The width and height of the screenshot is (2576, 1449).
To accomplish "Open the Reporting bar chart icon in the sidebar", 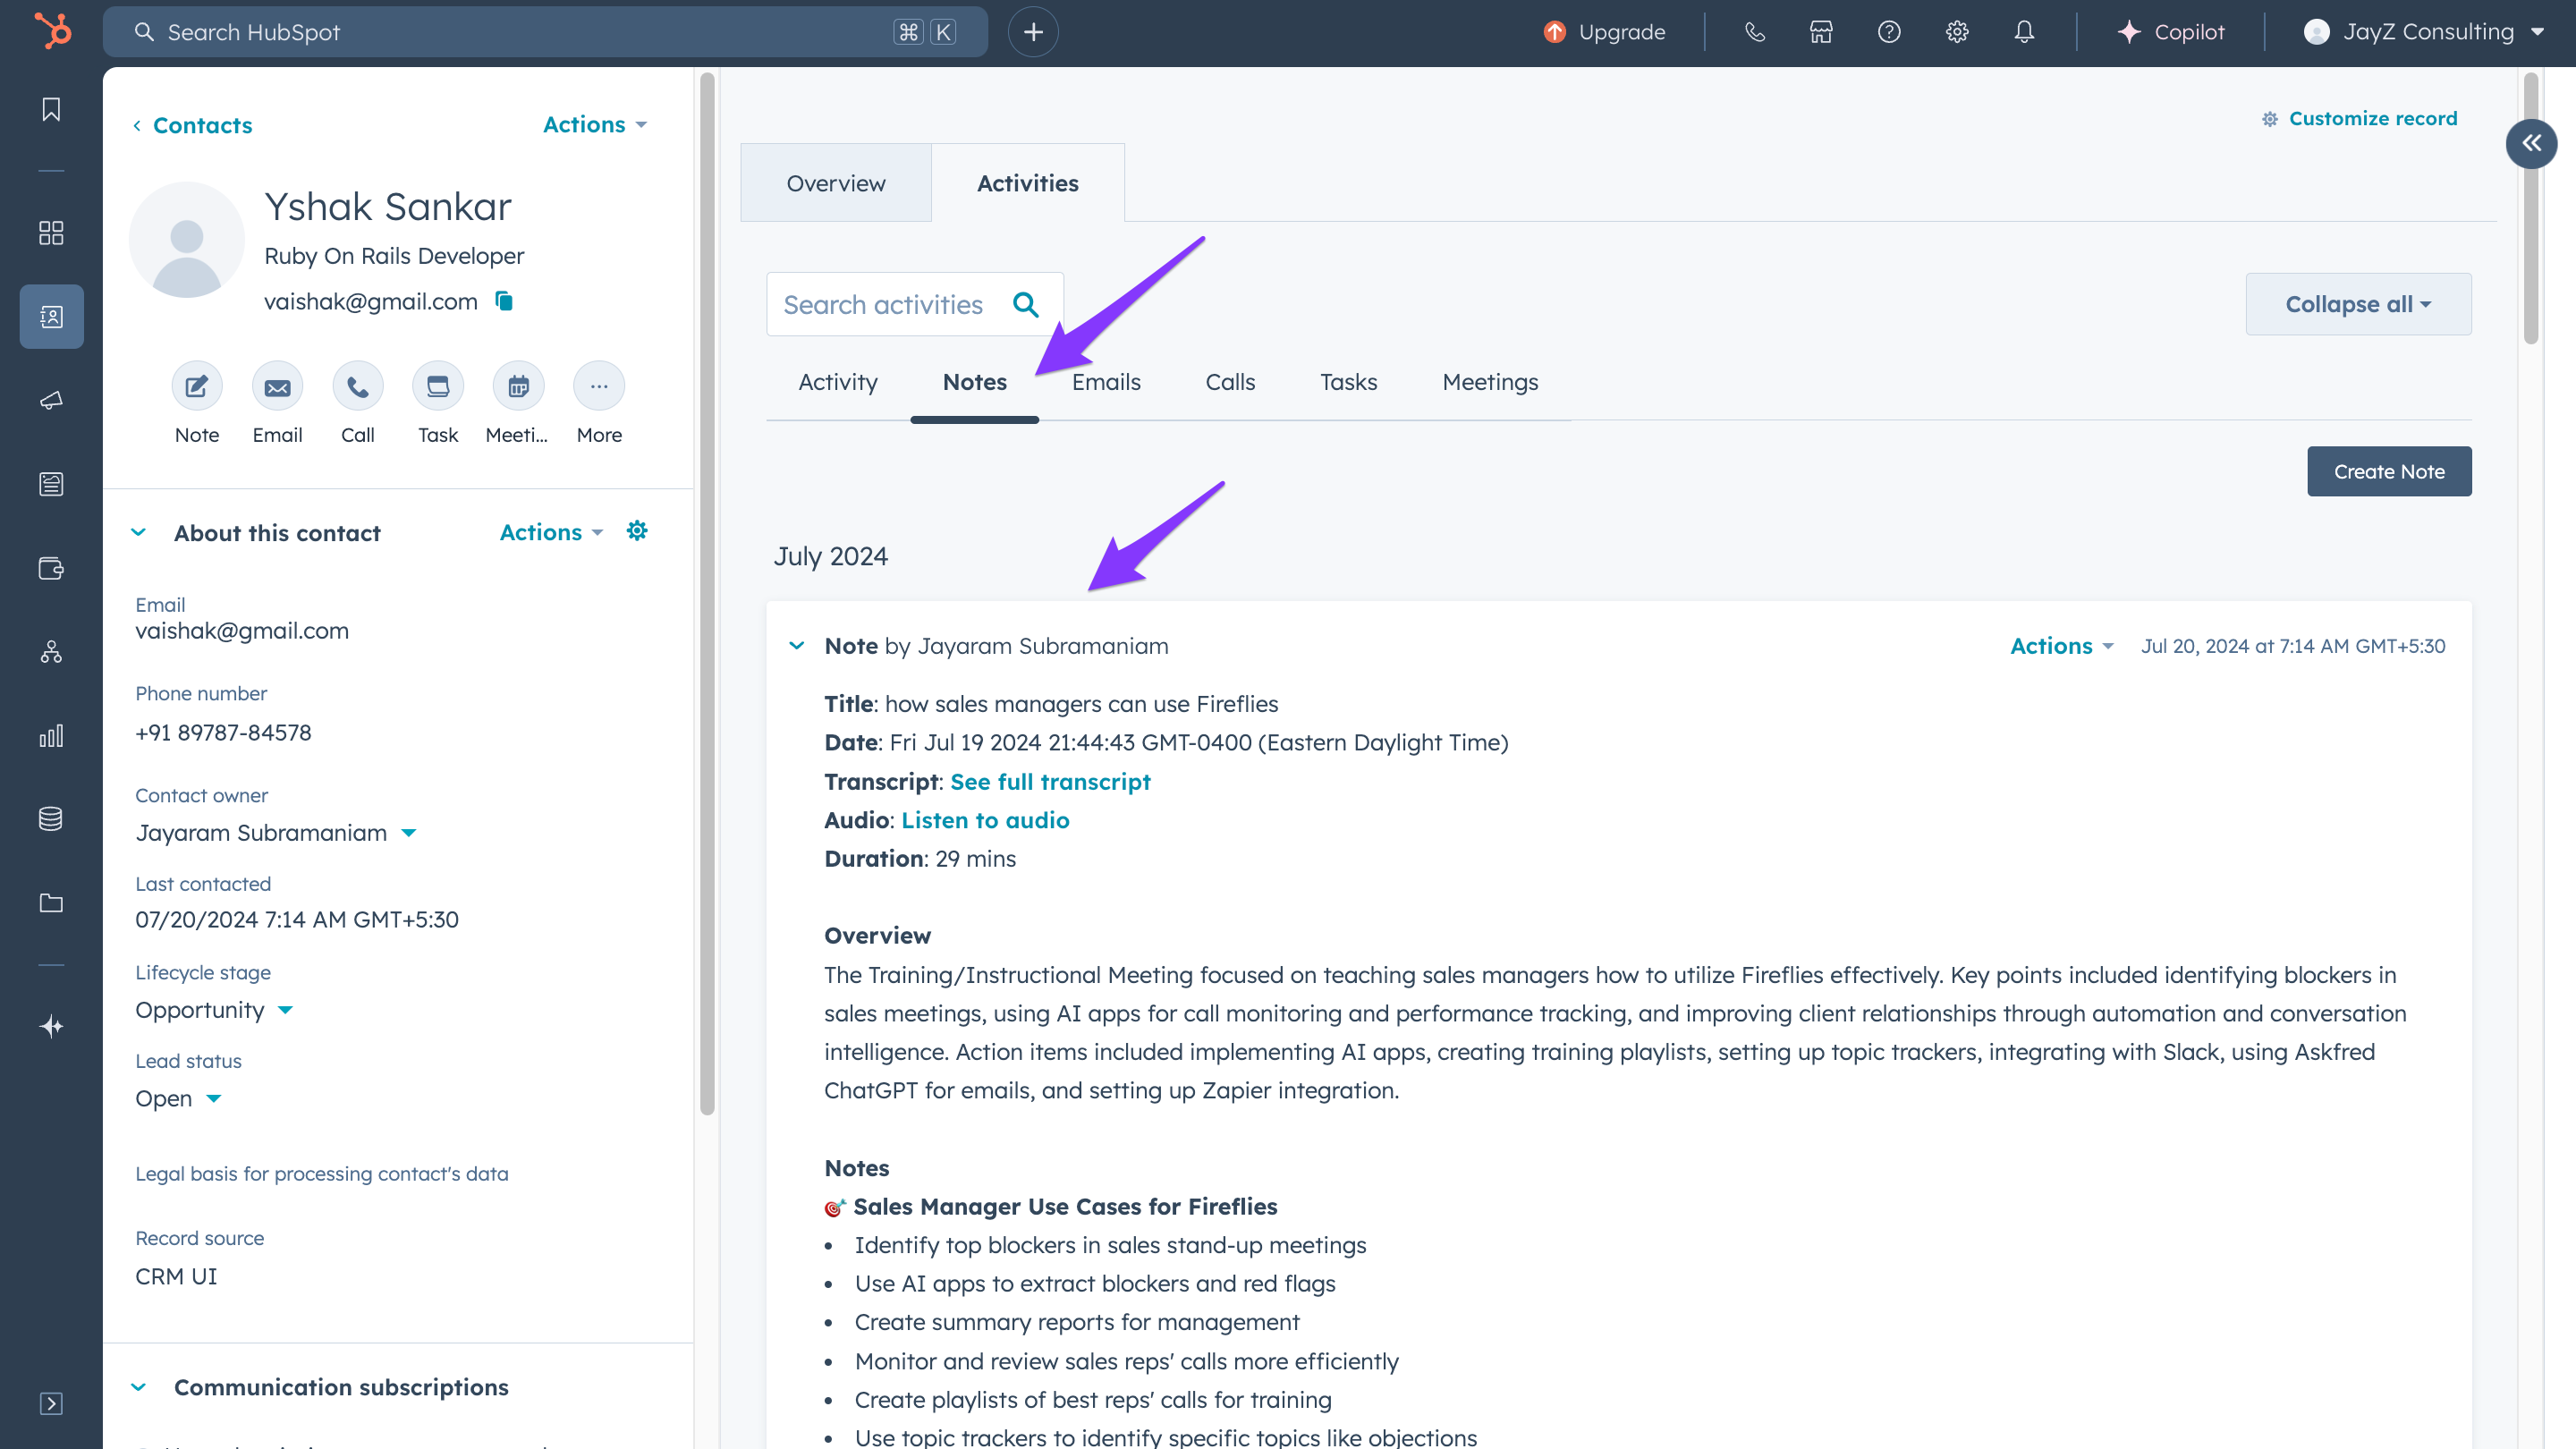I will click(x=51, y=736).
